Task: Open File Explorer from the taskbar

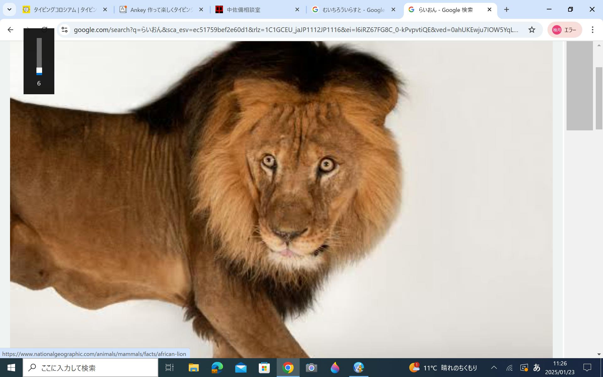Action: coord(193,368)
